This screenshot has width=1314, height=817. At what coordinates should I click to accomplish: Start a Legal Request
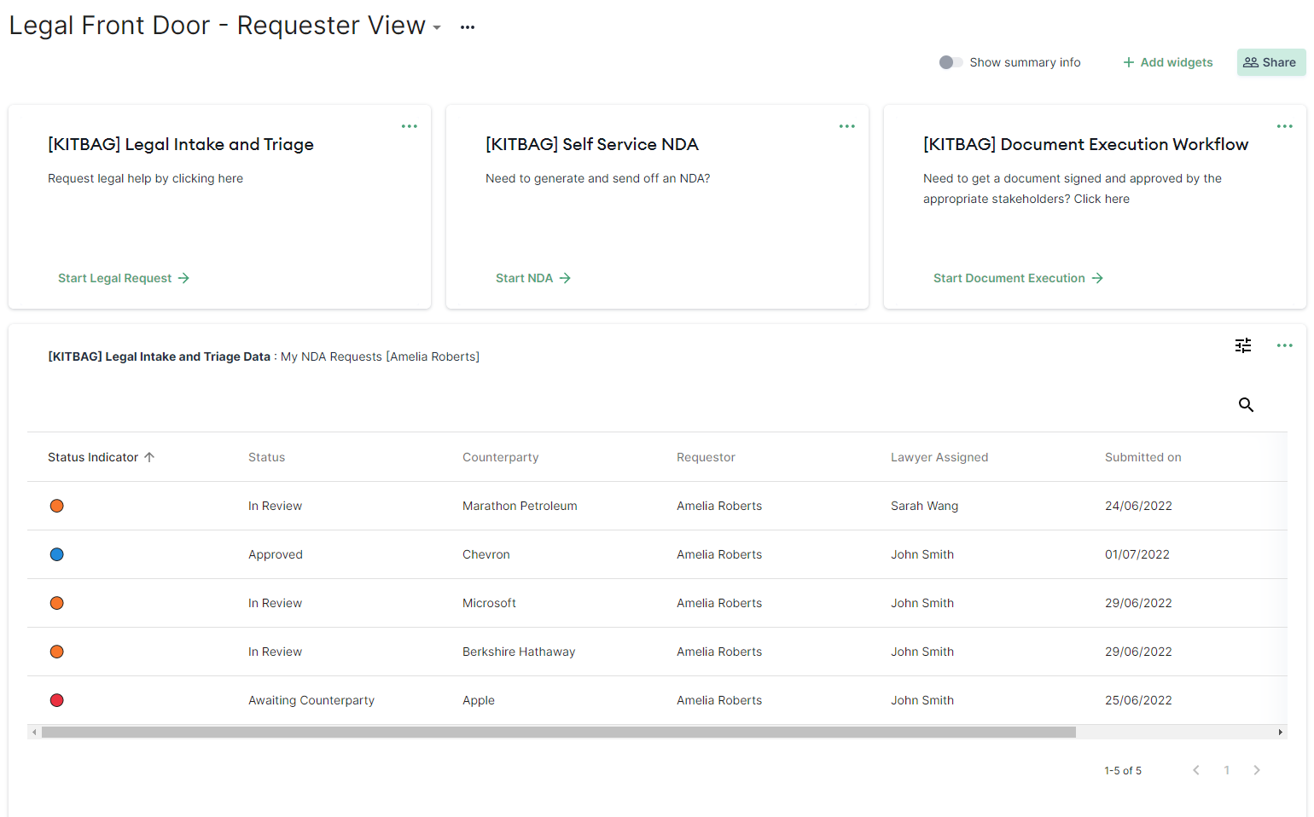(124, 278)
